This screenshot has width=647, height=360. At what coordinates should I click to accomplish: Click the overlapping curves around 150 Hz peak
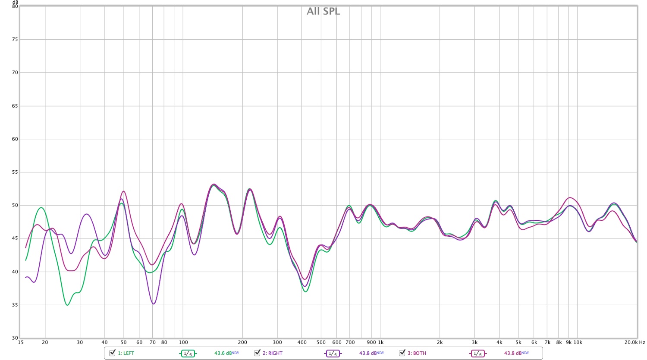pos(214,185)
